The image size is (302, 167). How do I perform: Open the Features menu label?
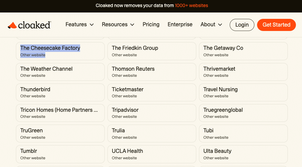[x=76, y=25]
